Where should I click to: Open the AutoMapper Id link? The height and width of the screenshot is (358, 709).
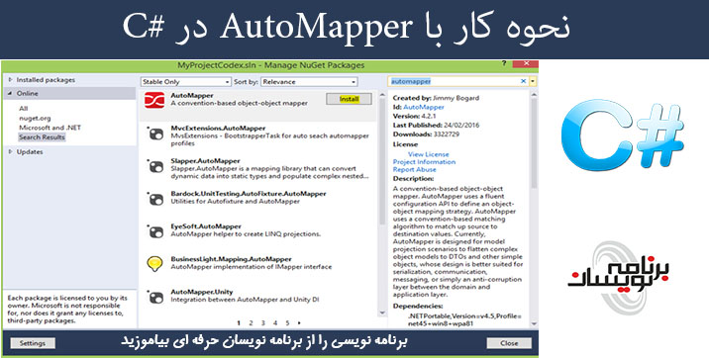423,107
